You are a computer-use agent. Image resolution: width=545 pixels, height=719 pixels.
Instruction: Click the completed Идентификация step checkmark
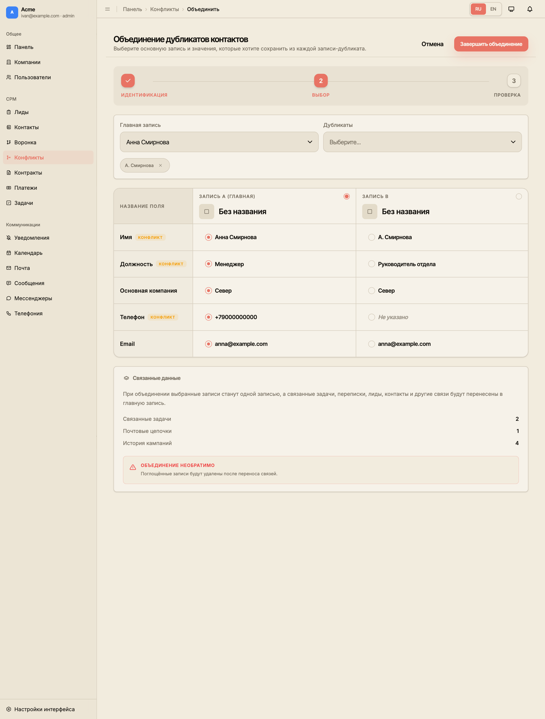tap(128, 81)
